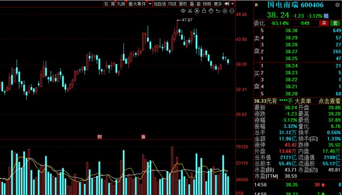342x195 pixels.
Task: Click the red 买 buy button
Action: (324, 23)
